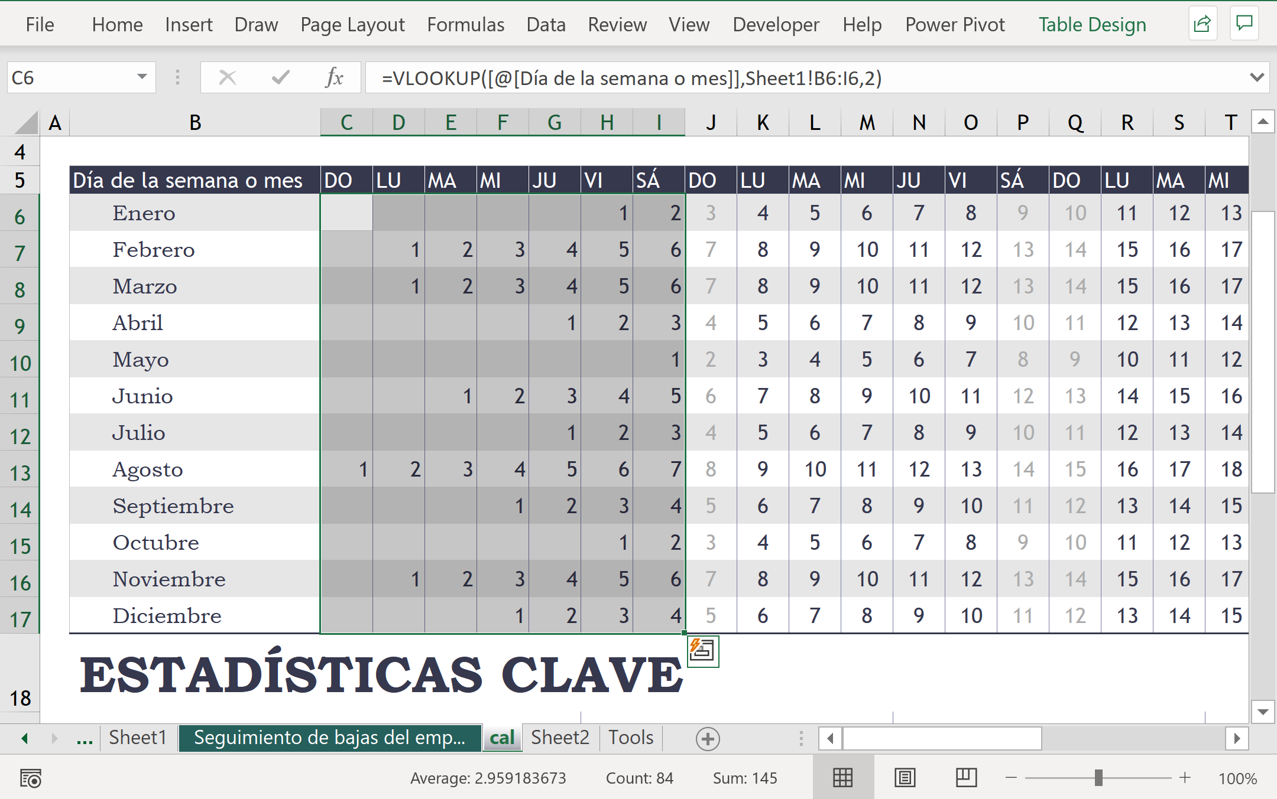This screenshot has width=1277, height=799.
Task: Switch to Normal view
Action: pos(842,778)
